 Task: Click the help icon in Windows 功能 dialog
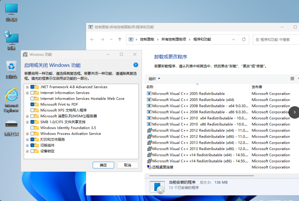(x=136, y=65)
